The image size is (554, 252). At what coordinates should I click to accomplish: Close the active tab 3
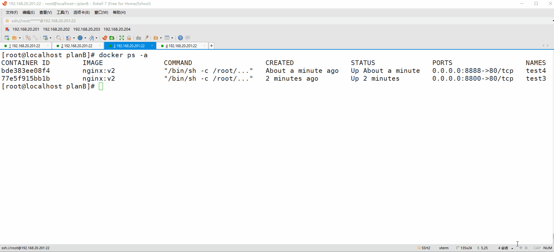click(152, 46)
